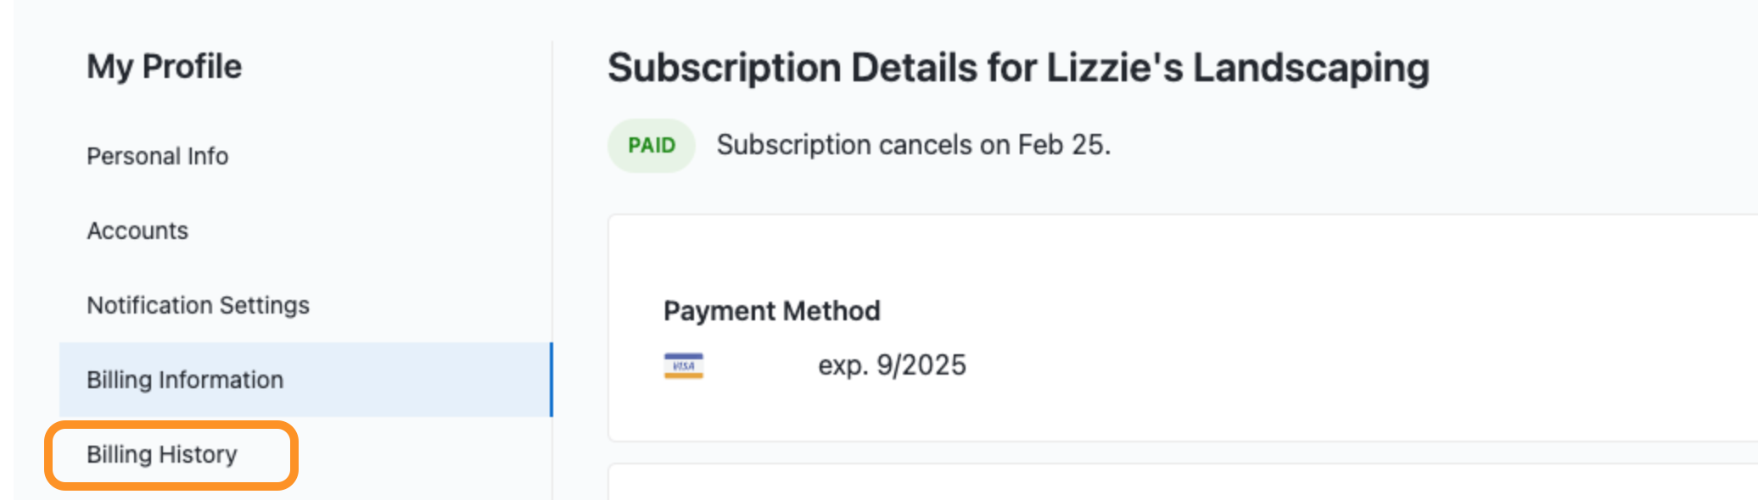Open the Billing History page
Image resolution: width=1758 pixels, height=500 pixels.
[x=162, y=454]
